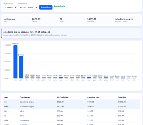Select noah's blue $52.00 bar

click(89, 78)
